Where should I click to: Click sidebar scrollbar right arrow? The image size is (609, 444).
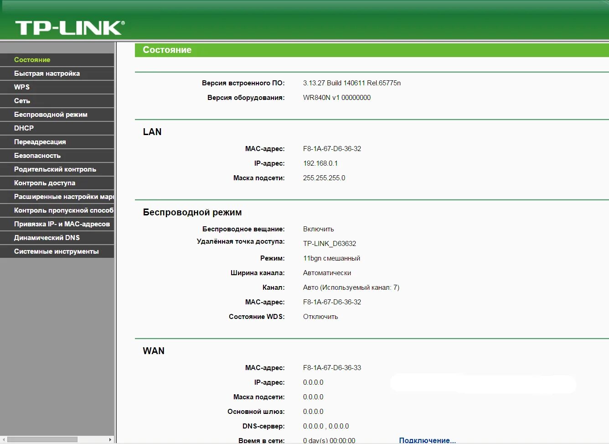(110, 439)
